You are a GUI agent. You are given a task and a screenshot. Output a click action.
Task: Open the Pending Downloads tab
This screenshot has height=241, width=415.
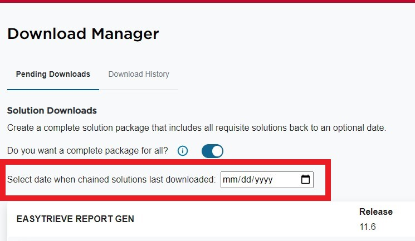click(x=53, y=75)
